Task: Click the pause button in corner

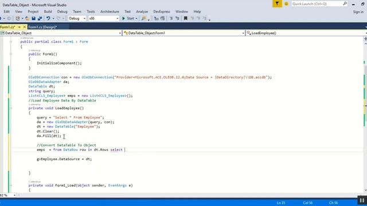Action: (362, 200)
